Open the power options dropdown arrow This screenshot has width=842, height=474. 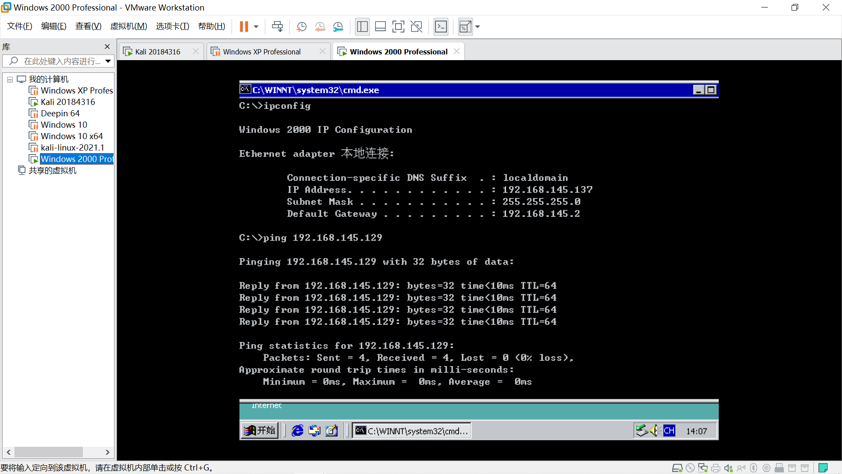[x=256, y=27]
